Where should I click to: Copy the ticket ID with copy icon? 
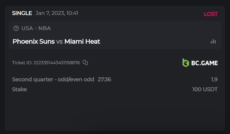pos(85,62)
